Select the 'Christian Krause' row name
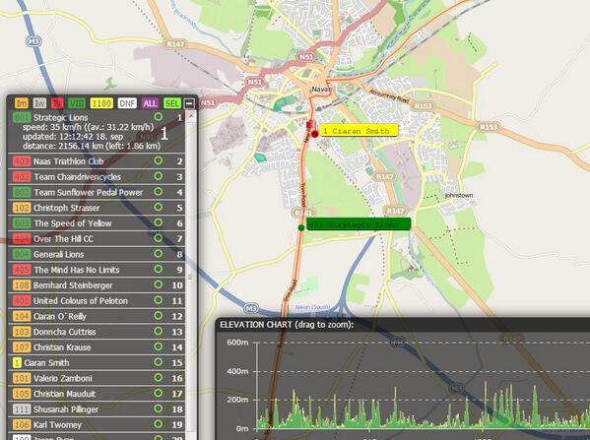The image size is (590, 440). pyautogui.click(x=62, y=347)
